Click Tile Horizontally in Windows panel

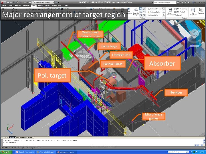point(181,9)
